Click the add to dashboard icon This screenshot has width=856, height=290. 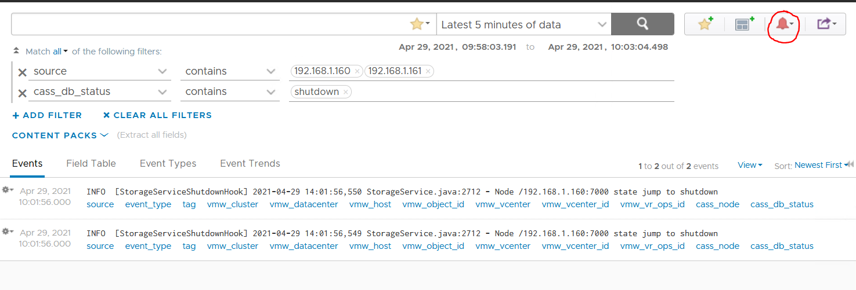(x=743, y=24)
